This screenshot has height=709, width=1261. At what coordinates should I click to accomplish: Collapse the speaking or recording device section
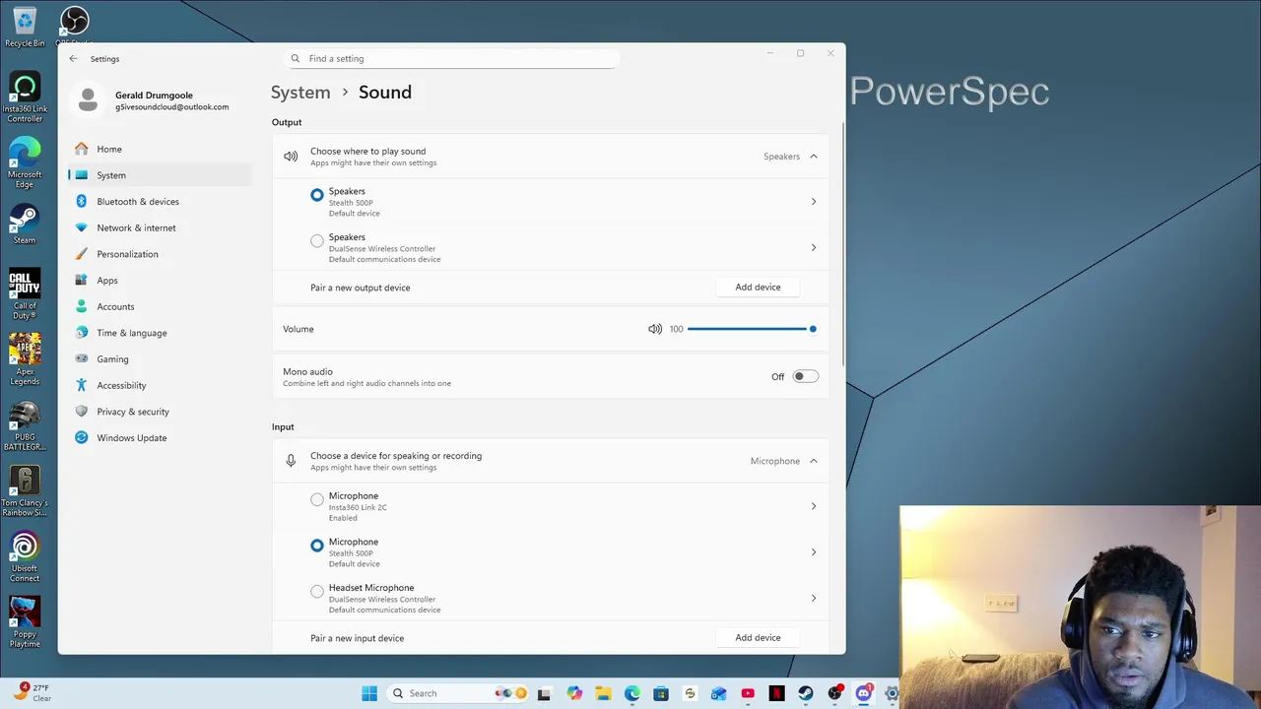(814, 461)
